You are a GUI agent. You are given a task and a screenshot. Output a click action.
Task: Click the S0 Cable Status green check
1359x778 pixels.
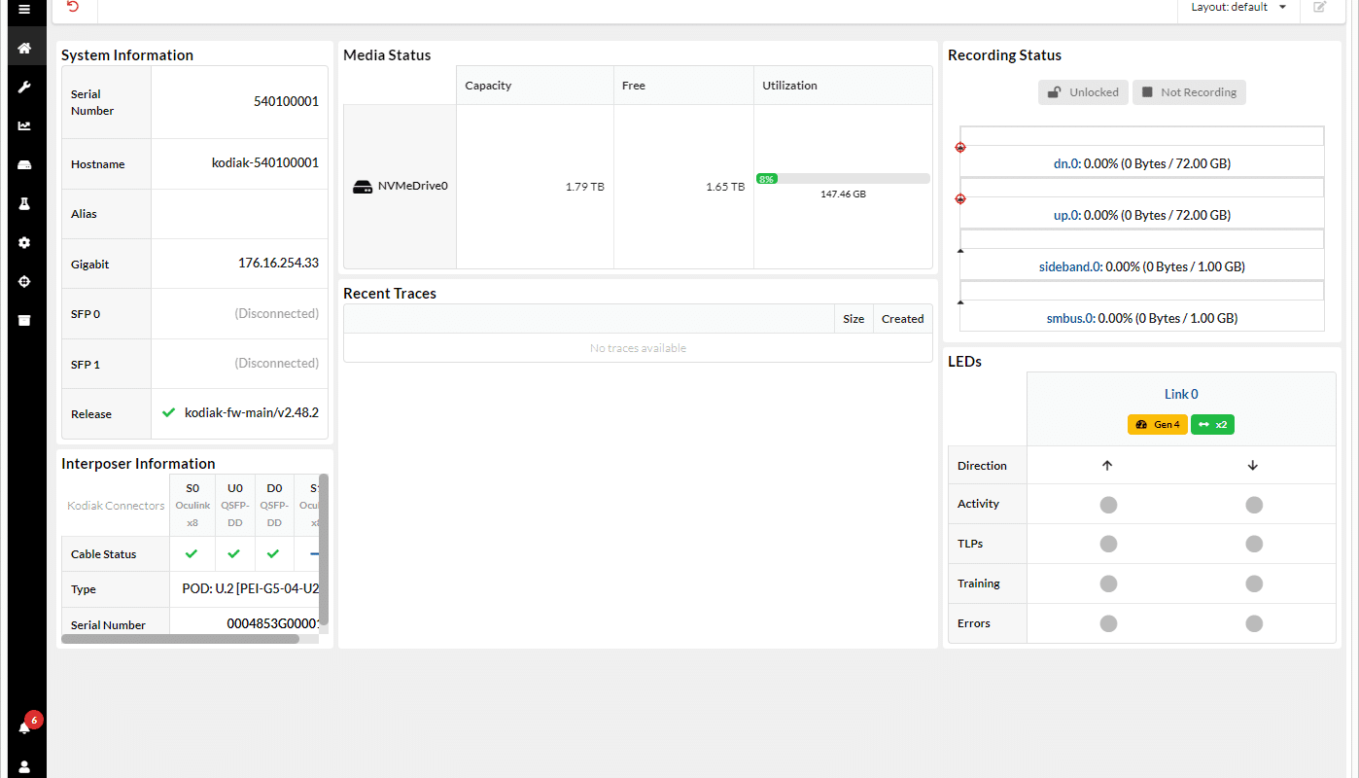(x=192, y=553)
